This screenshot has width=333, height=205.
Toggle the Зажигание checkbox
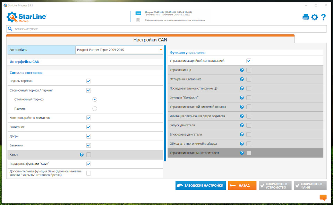[x=88, y=127]
